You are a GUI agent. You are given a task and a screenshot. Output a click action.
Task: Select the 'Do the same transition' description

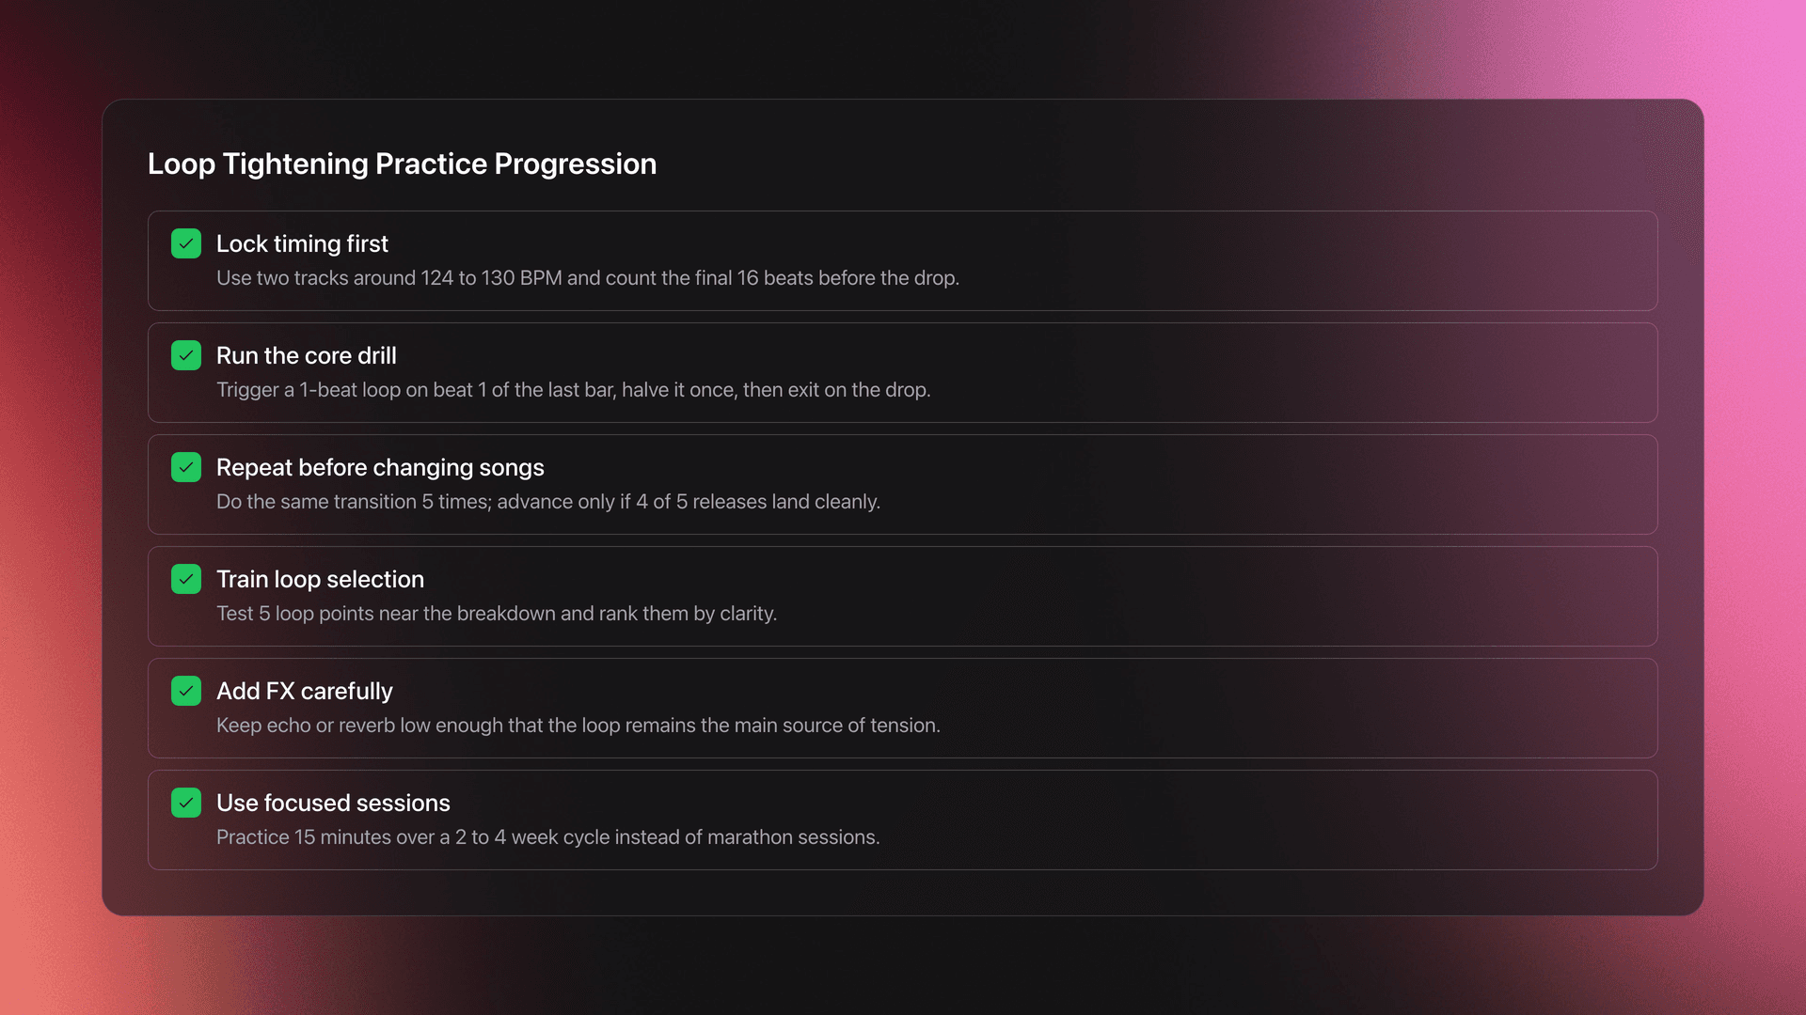coord(547,502)
